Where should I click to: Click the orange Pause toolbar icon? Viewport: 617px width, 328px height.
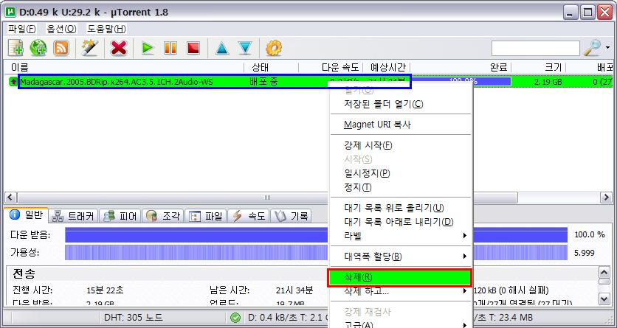click(x=170, y=49)
